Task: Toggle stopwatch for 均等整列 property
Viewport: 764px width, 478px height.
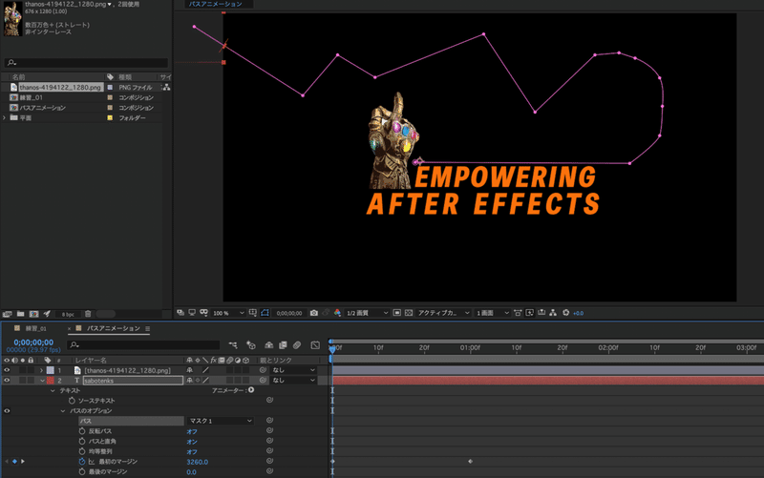Action: click(82, 451)
